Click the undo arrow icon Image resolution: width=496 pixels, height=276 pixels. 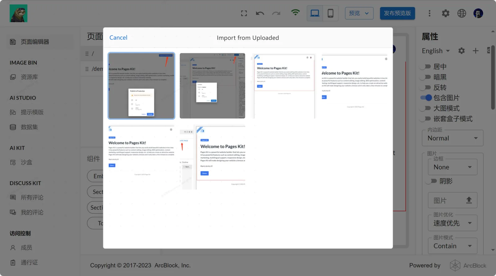[x=260, y=13]
